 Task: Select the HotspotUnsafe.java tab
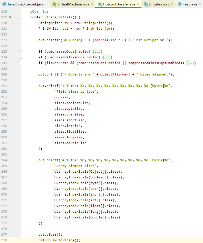[119, 4]
